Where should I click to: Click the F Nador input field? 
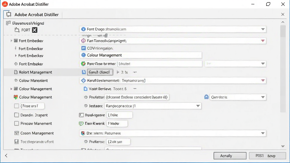click(x=117, y=123)
